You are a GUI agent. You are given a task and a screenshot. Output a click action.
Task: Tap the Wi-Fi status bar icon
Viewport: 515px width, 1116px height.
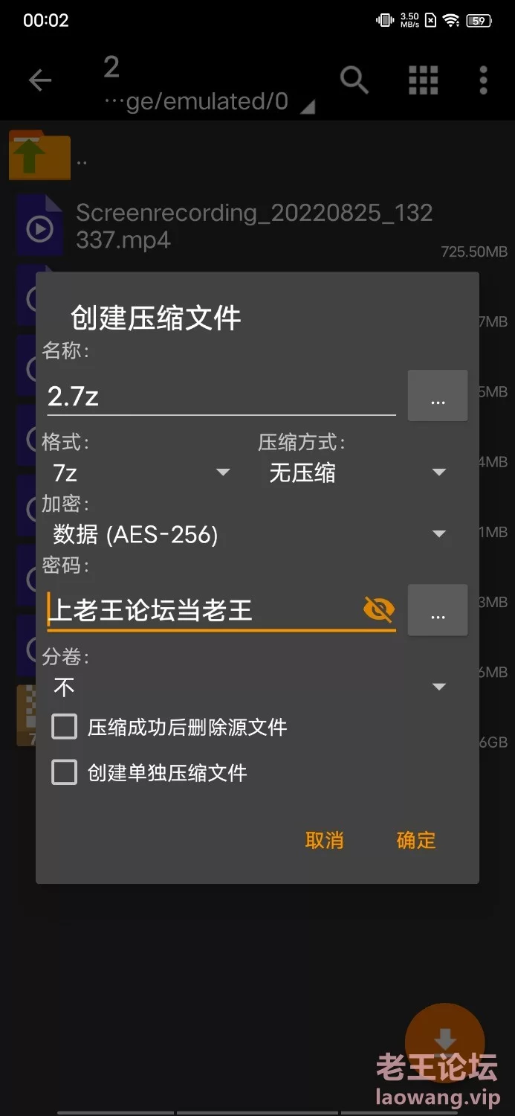click(x=451, y=21)
